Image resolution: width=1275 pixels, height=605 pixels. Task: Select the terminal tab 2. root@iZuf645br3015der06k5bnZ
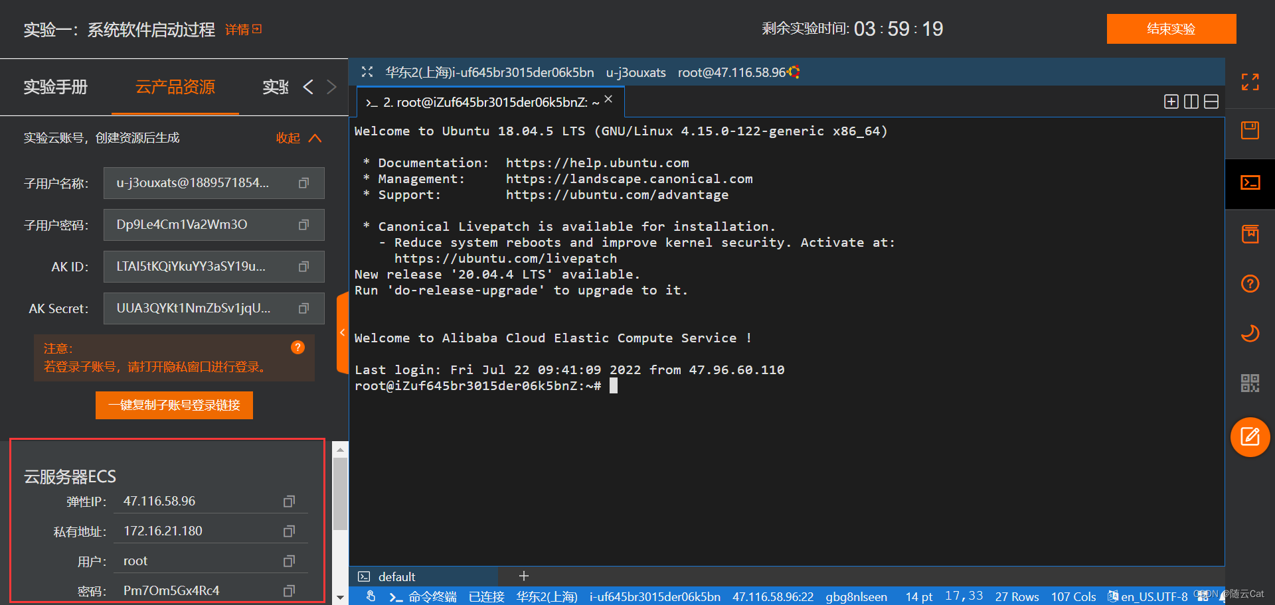click(491, 102)
